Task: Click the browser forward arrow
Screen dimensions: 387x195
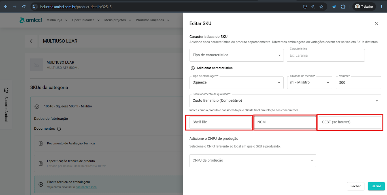Action: pos(15,7)
